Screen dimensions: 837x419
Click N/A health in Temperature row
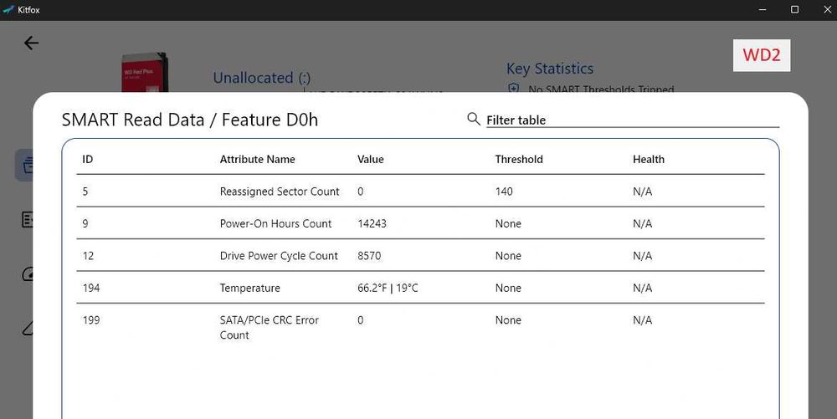point(642,288)
